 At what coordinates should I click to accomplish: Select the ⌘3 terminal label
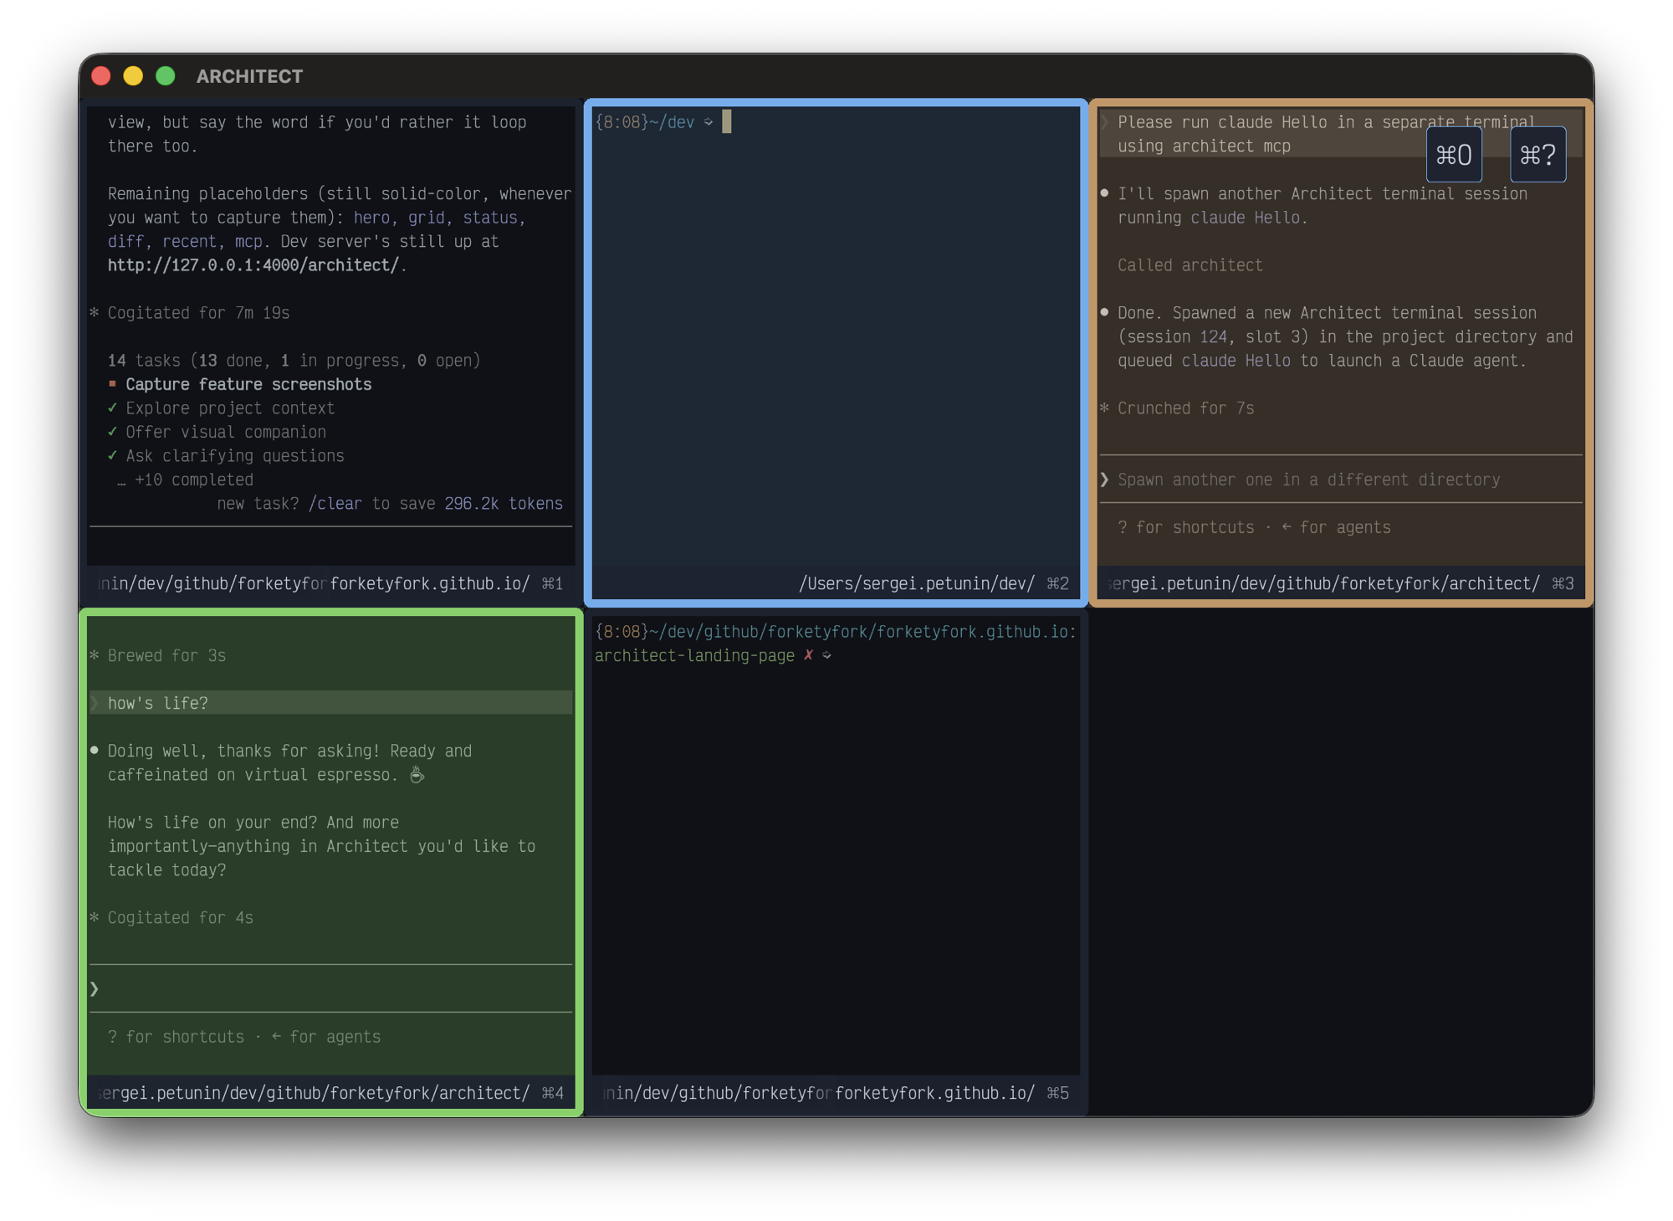(1563, 583)
